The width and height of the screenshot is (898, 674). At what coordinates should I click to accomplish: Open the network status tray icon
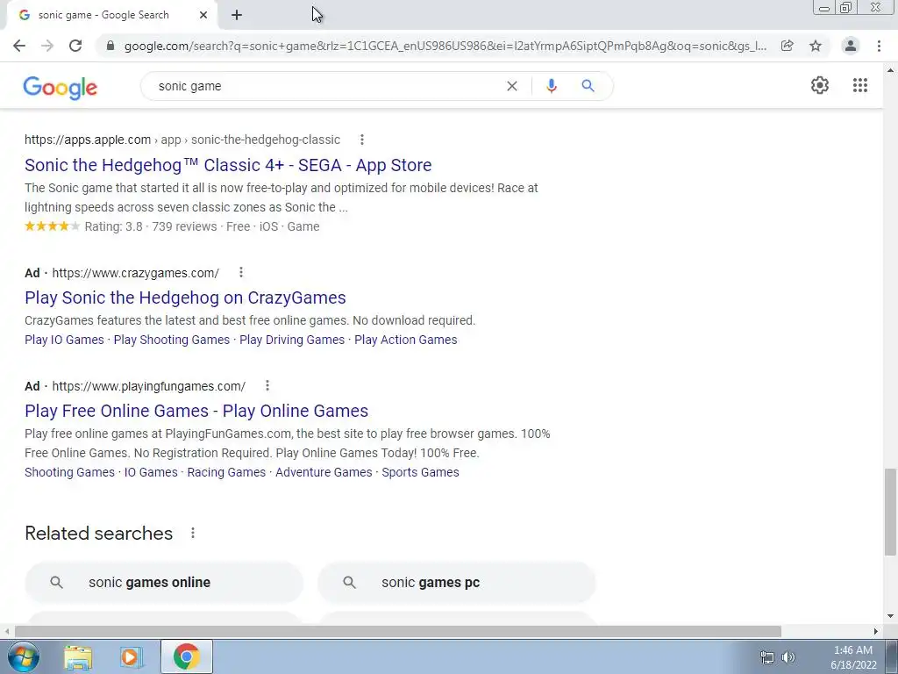point(766,657)
